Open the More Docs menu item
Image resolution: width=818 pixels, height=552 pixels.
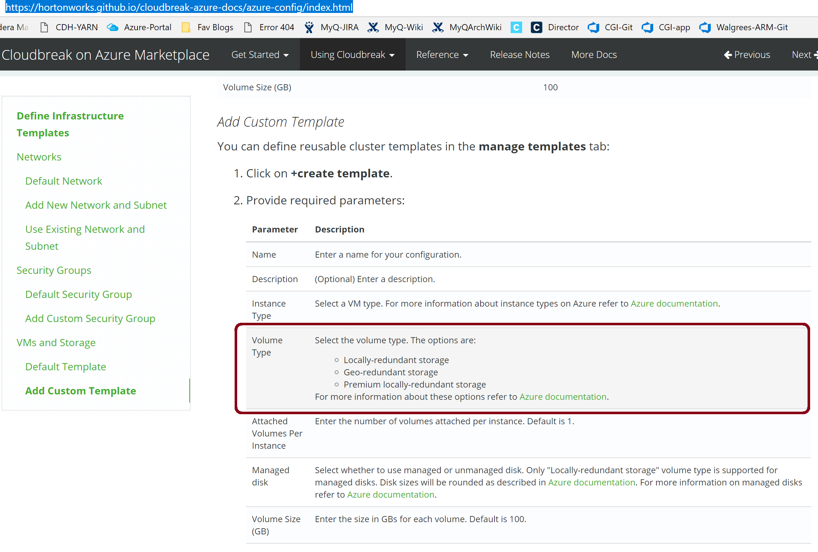coord(594,54)
